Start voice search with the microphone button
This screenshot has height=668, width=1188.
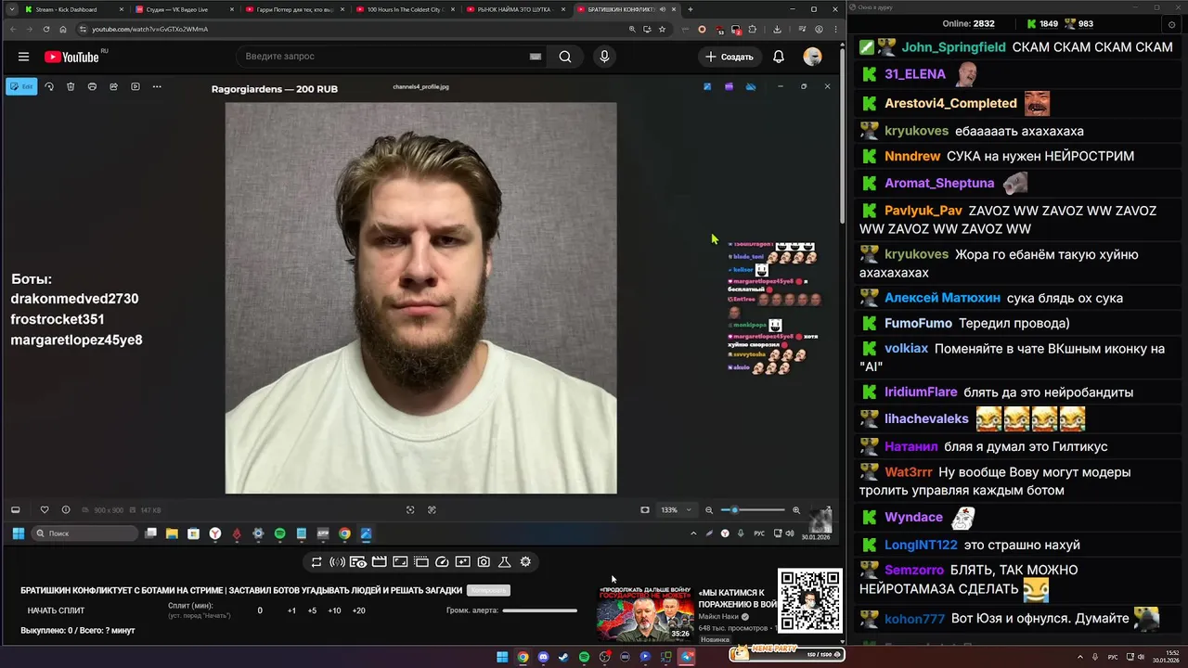click(604, 57)
